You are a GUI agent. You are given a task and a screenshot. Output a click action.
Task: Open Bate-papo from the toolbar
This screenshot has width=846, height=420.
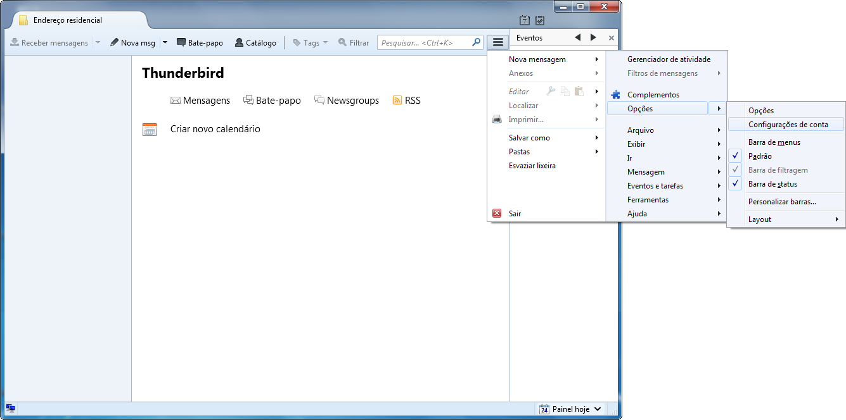coord(200,43)
